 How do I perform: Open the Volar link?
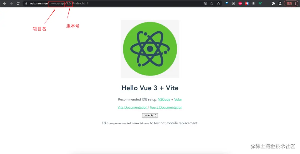click(x=178, y=99)
